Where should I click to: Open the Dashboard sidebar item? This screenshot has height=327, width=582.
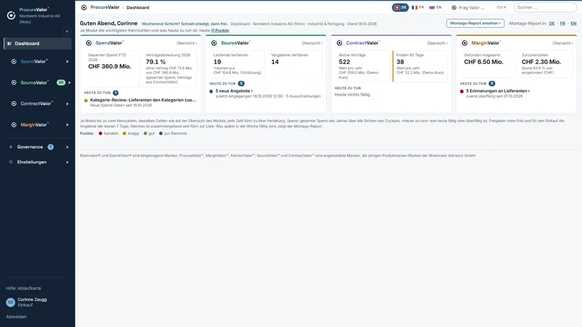tap(38, 44)
